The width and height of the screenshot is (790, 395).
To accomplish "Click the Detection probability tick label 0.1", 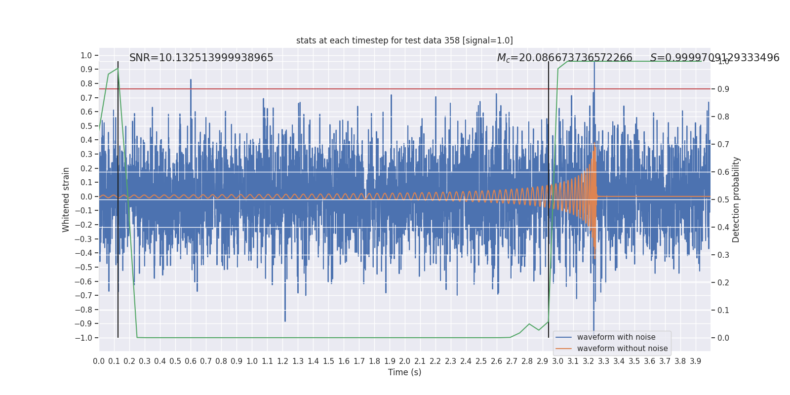I will coord(723,310).
